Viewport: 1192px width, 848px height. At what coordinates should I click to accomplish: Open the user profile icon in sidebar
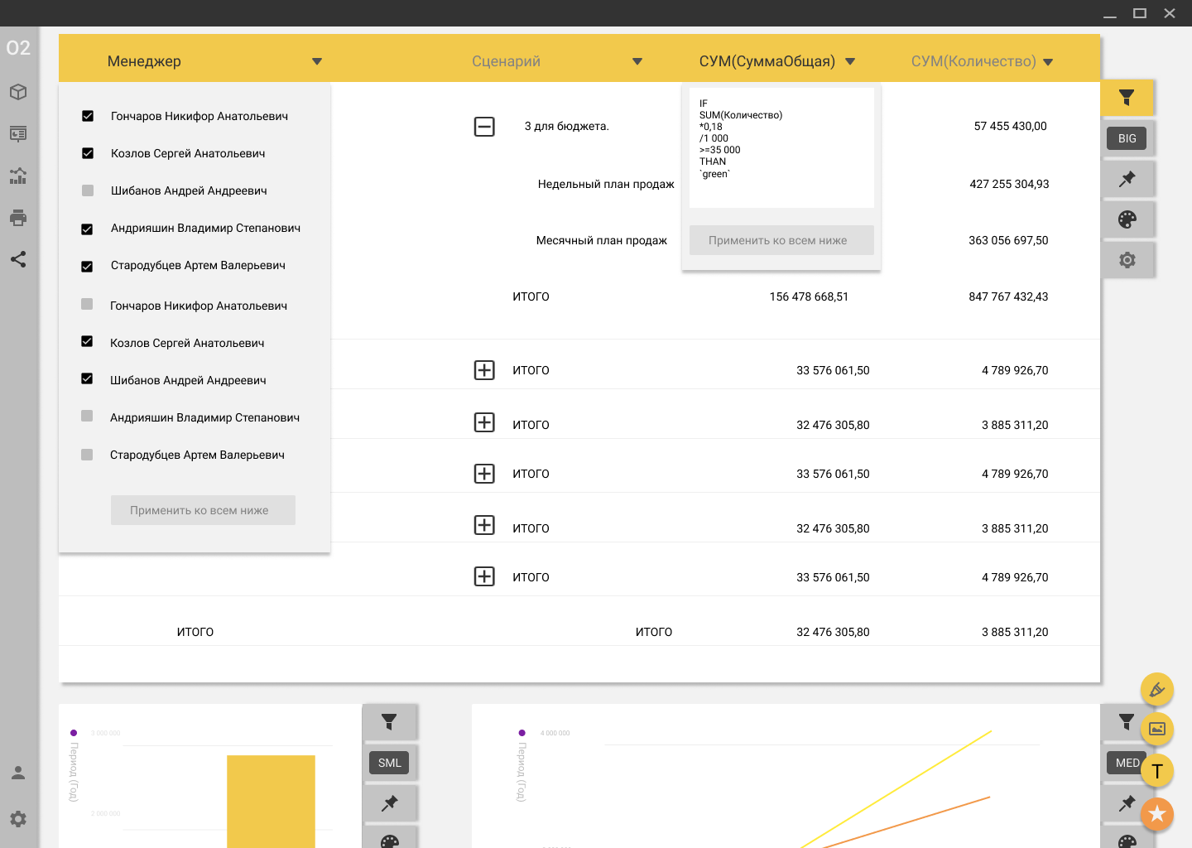pos(18,773)
